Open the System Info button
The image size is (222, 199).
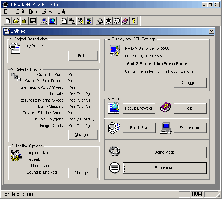pyautogui.click(x=190, y=128)
